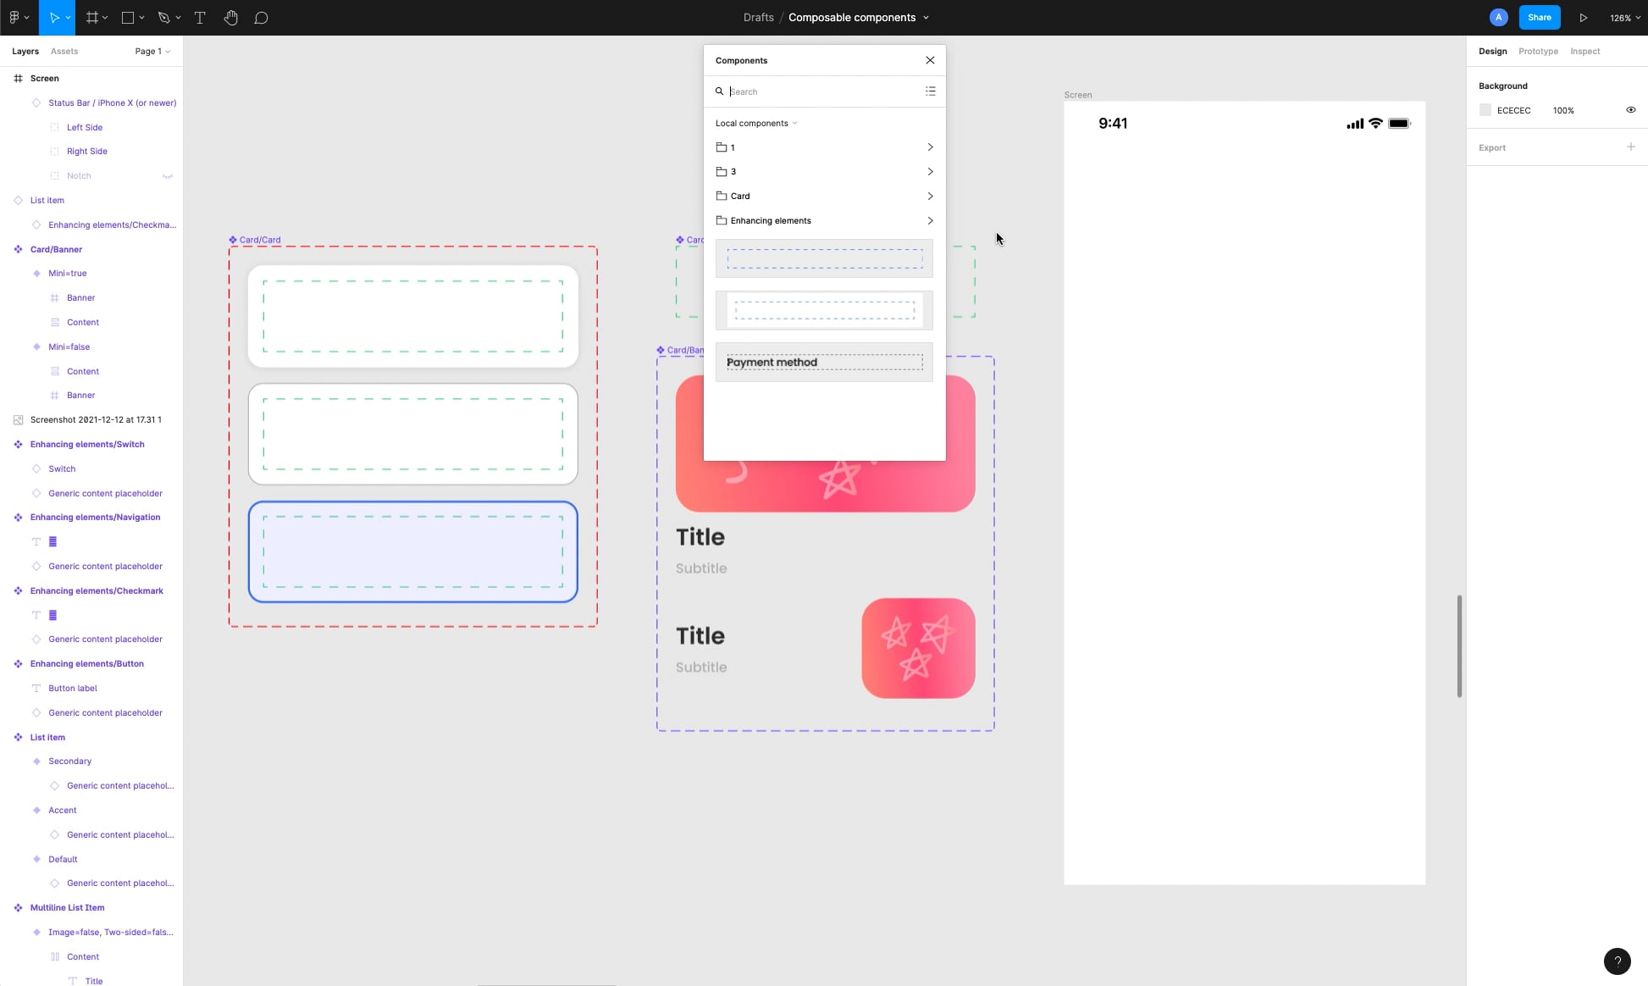1648x986 pixels.
Task: Switch to the Inspect tab
Action: [1584, 51]
